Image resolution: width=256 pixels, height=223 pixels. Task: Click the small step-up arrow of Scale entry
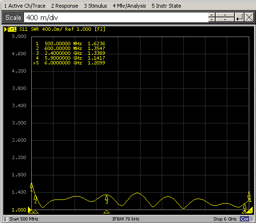tap(212, 15)
